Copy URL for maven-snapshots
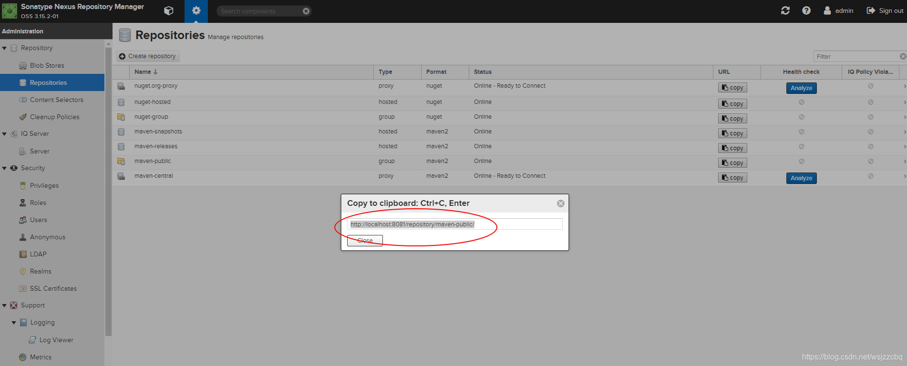 point(732,133)
